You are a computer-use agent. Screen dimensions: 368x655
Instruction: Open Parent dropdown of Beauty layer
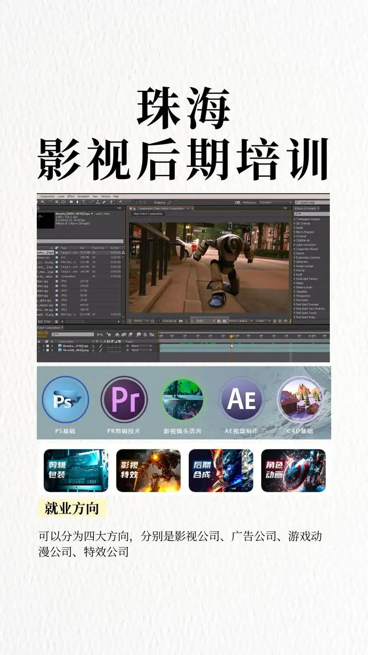142,346
